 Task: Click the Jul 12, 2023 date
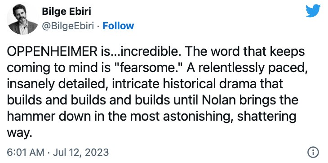point(81,152)
